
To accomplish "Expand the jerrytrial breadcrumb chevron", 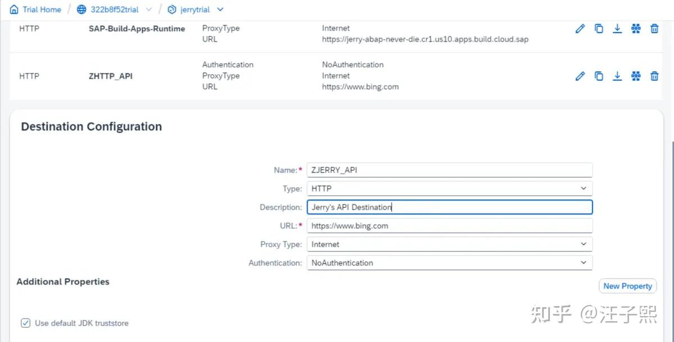I will pyautogui.click(x=220, y=10).
